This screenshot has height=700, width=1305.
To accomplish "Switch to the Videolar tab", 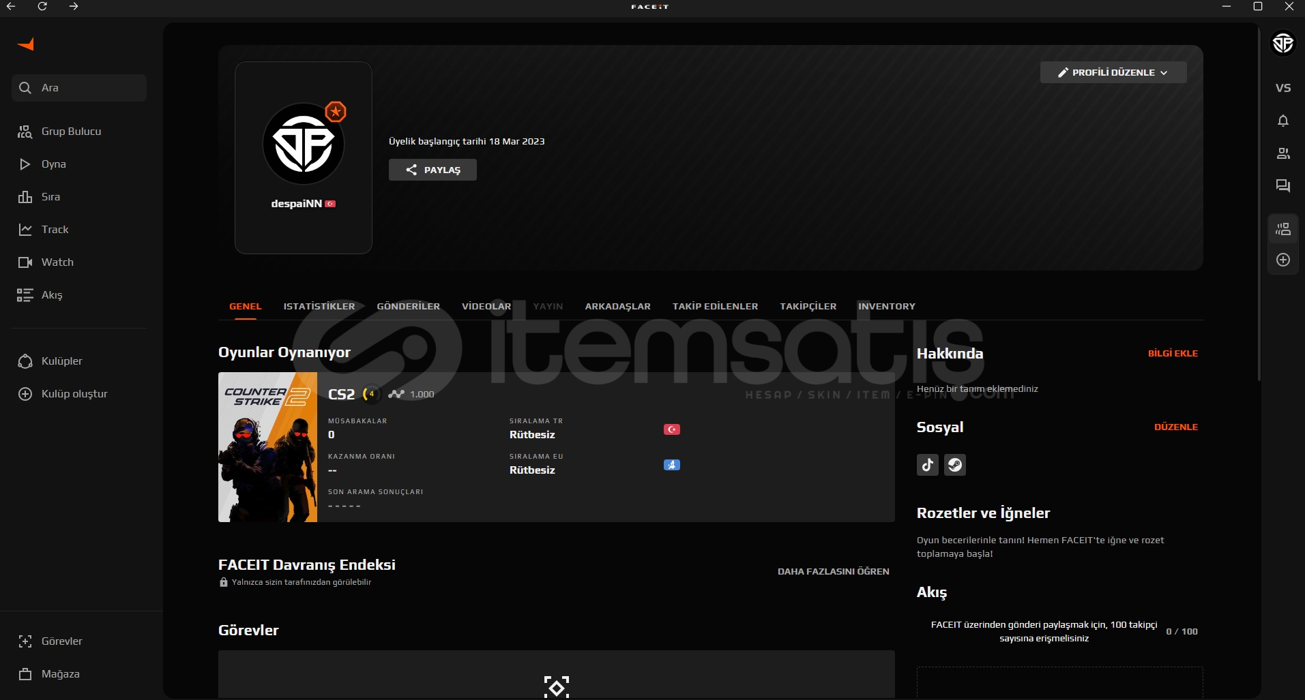I will pos(486,307).
